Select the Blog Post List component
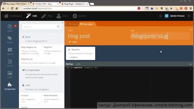This screenshot has width=194, height=109. (x=42, y=61)
